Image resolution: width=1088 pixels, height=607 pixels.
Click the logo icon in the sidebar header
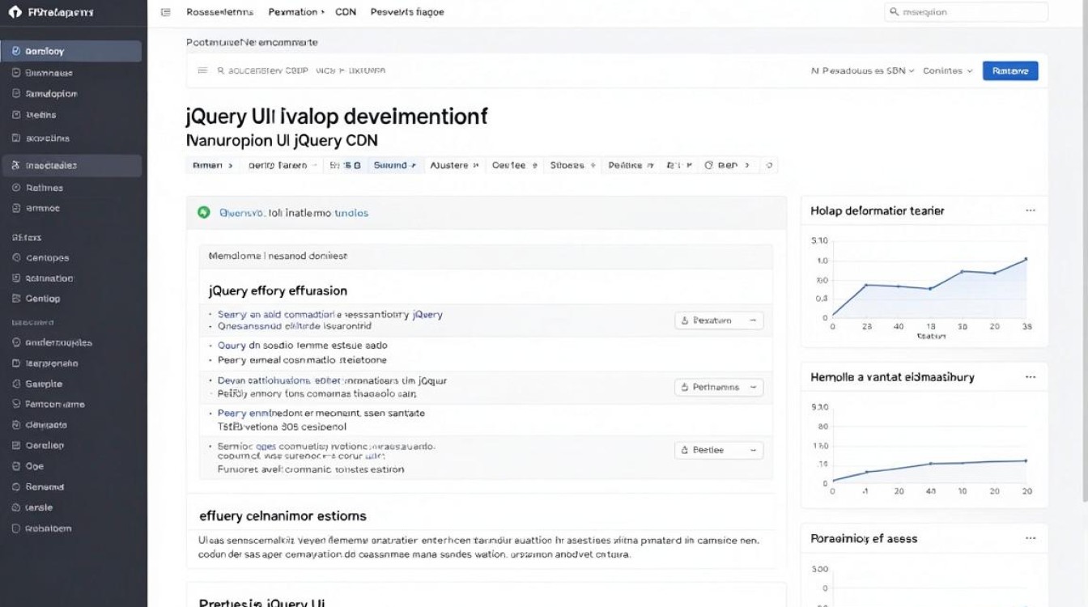tap(15, 12)
